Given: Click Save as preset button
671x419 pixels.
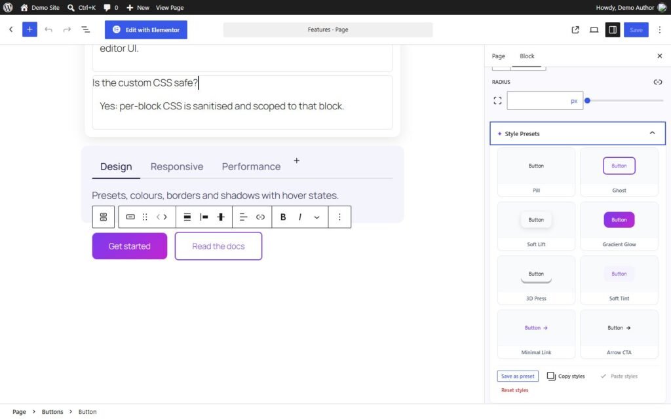Looking at the screenshot, I should [518, 376].
